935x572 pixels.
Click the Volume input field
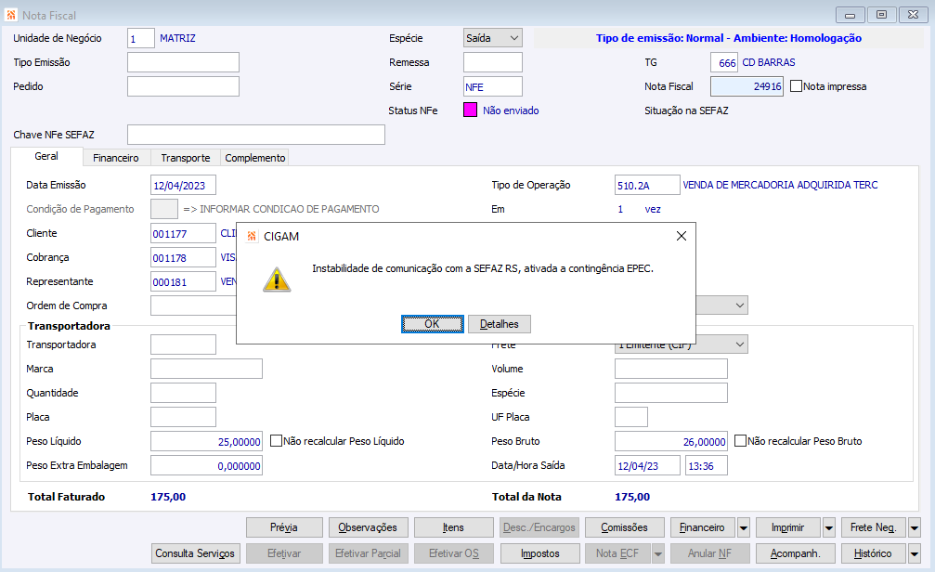(x=670, y=369)
